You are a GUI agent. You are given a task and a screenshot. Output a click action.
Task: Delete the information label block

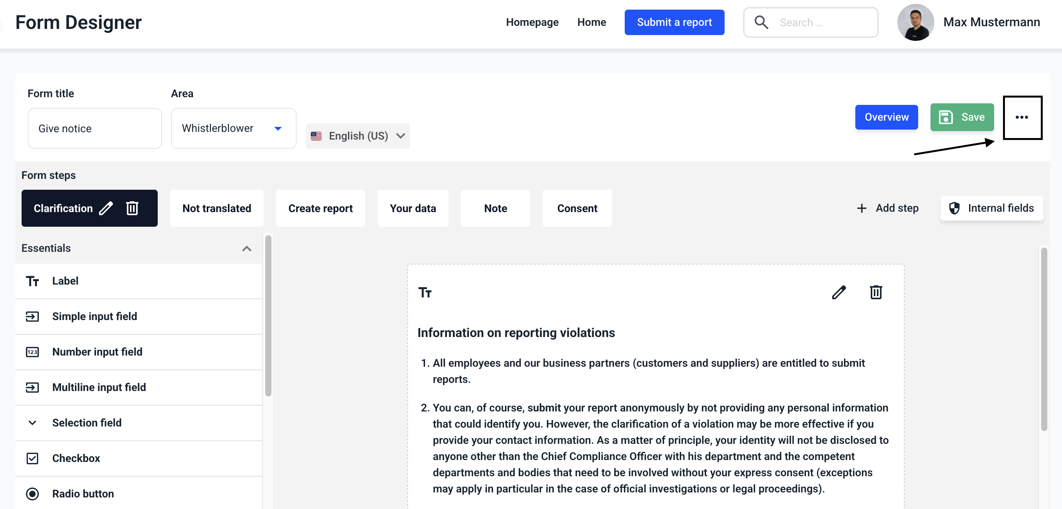pyautogui.click(x=876, y=292)
